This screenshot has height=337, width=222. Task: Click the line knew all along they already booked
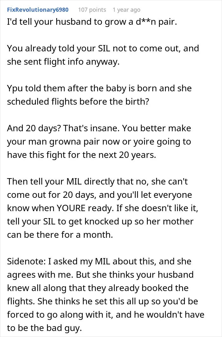point(98,288)
